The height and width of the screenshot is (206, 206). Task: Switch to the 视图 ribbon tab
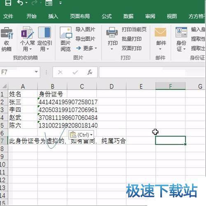pyautogui.click(x=172, y=16)
